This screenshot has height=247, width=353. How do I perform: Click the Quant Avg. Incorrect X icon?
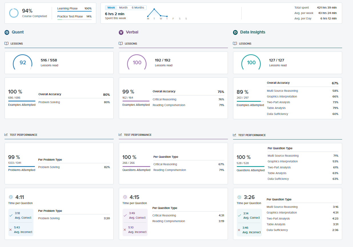11,230
